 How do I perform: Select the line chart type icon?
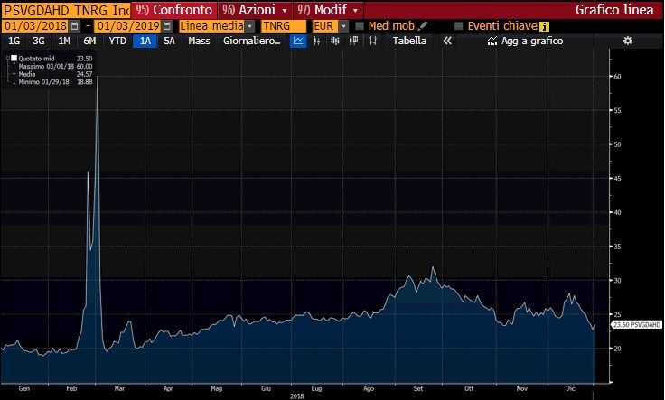pyautogui.click(x=298, y=41)
